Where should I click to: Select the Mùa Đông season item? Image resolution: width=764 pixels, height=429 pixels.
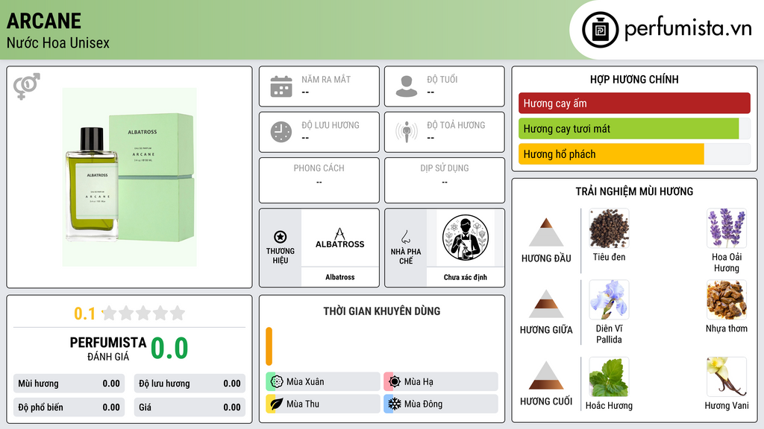441,404
